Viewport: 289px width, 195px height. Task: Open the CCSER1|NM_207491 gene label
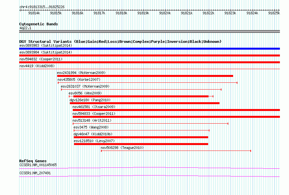pyautogui.click(x=35, y=173)
